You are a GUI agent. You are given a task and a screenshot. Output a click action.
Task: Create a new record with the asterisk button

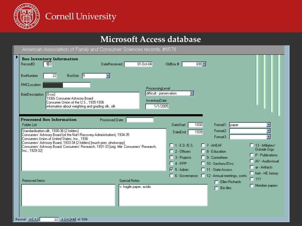click(x=73, y=219)
